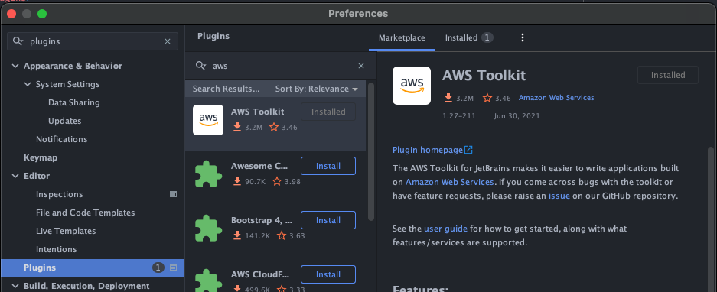Click Installed button in AWS Toolkit list row

coord(328,112)
